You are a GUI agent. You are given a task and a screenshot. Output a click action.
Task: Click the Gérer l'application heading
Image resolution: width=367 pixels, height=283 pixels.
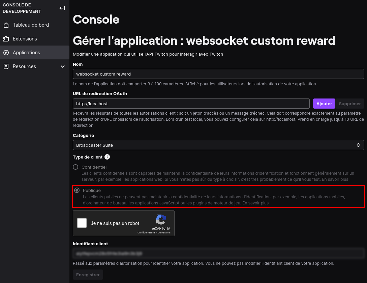click(204, 41)
